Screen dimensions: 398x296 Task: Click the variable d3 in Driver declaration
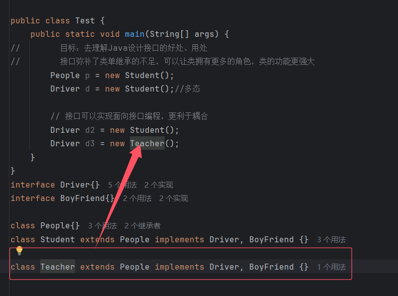(x=90, y=143)
